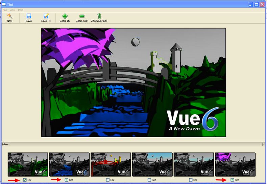Select the blue sky mixer thumbnail
The image size is (267, 184).
point(152,164)
